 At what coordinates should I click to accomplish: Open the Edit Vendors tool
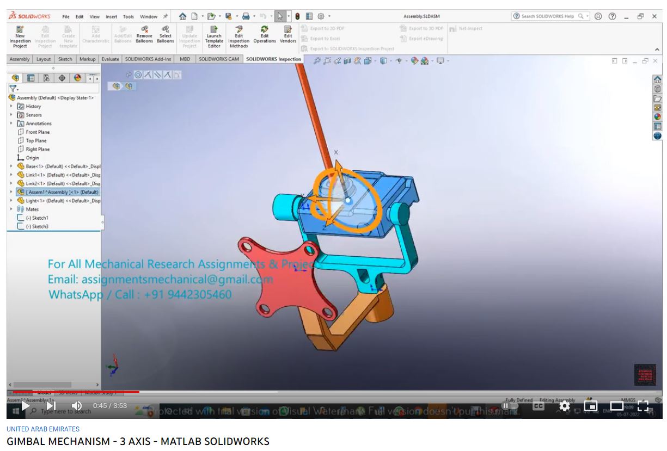(x=288, y=34)
